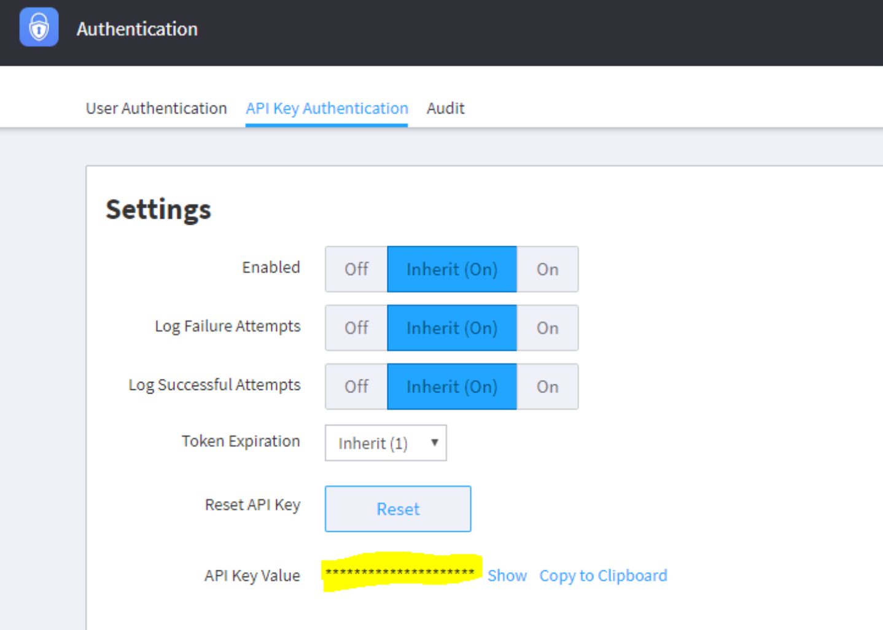
Task: Choose Inherit (On) for Enabled
Action: click(451, 270)
